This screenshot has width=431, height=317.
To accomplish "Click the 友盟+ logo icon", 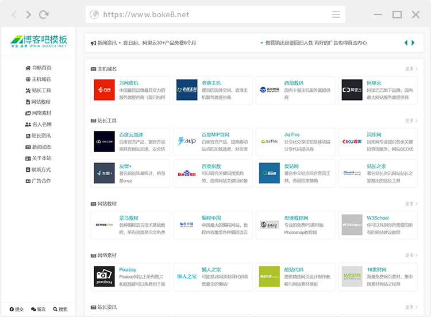I will point(104,173).
